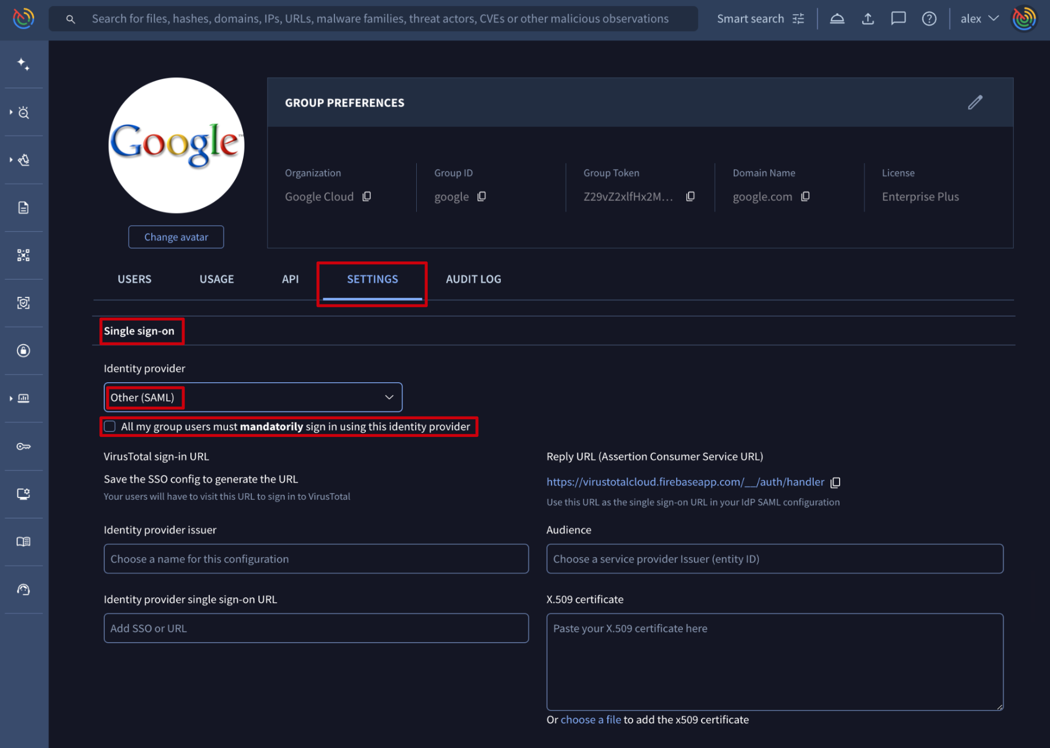Click the Google group avatar image

[176, 145]
